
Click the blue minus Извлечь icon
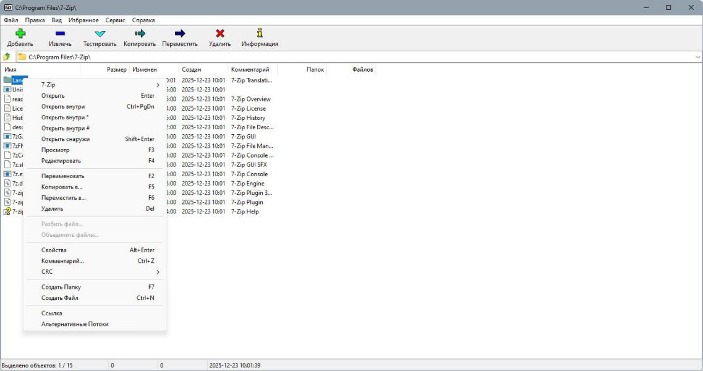pyautogui.click(x=60, y=33)
